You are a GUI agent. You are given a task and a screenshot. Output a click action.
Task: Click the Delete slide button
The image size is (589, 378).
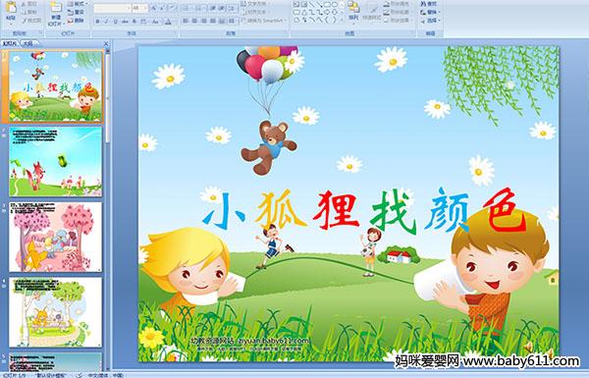point(77,21)
